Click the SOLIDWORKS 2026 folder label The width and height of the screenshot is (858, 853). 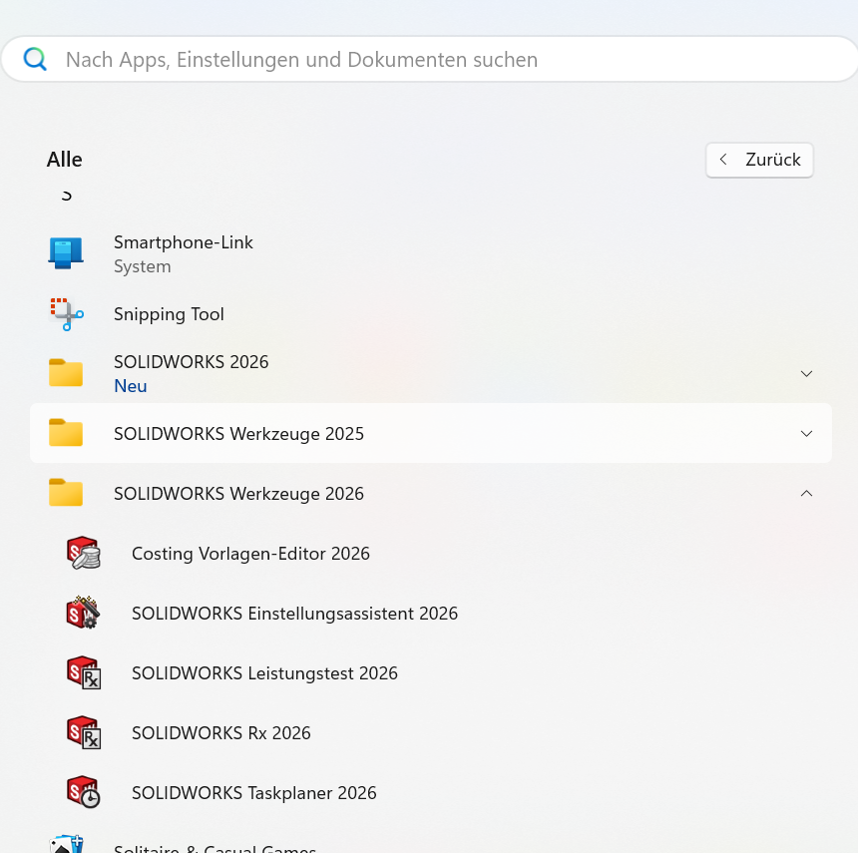coord(191,362)
